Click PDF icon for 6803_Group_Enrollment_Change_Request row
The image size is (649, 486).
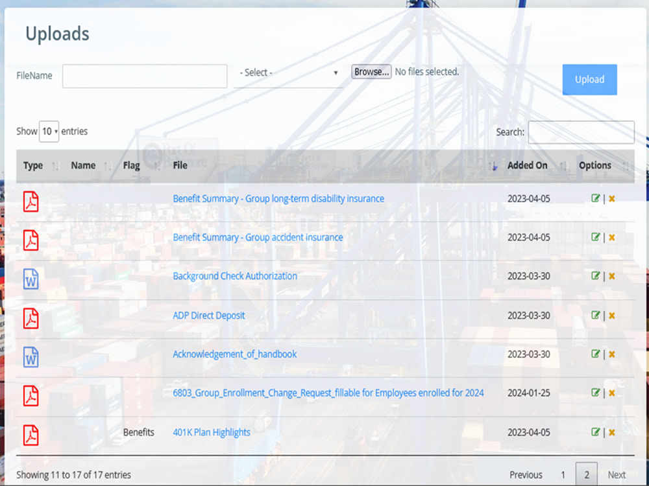click(31, 396)
